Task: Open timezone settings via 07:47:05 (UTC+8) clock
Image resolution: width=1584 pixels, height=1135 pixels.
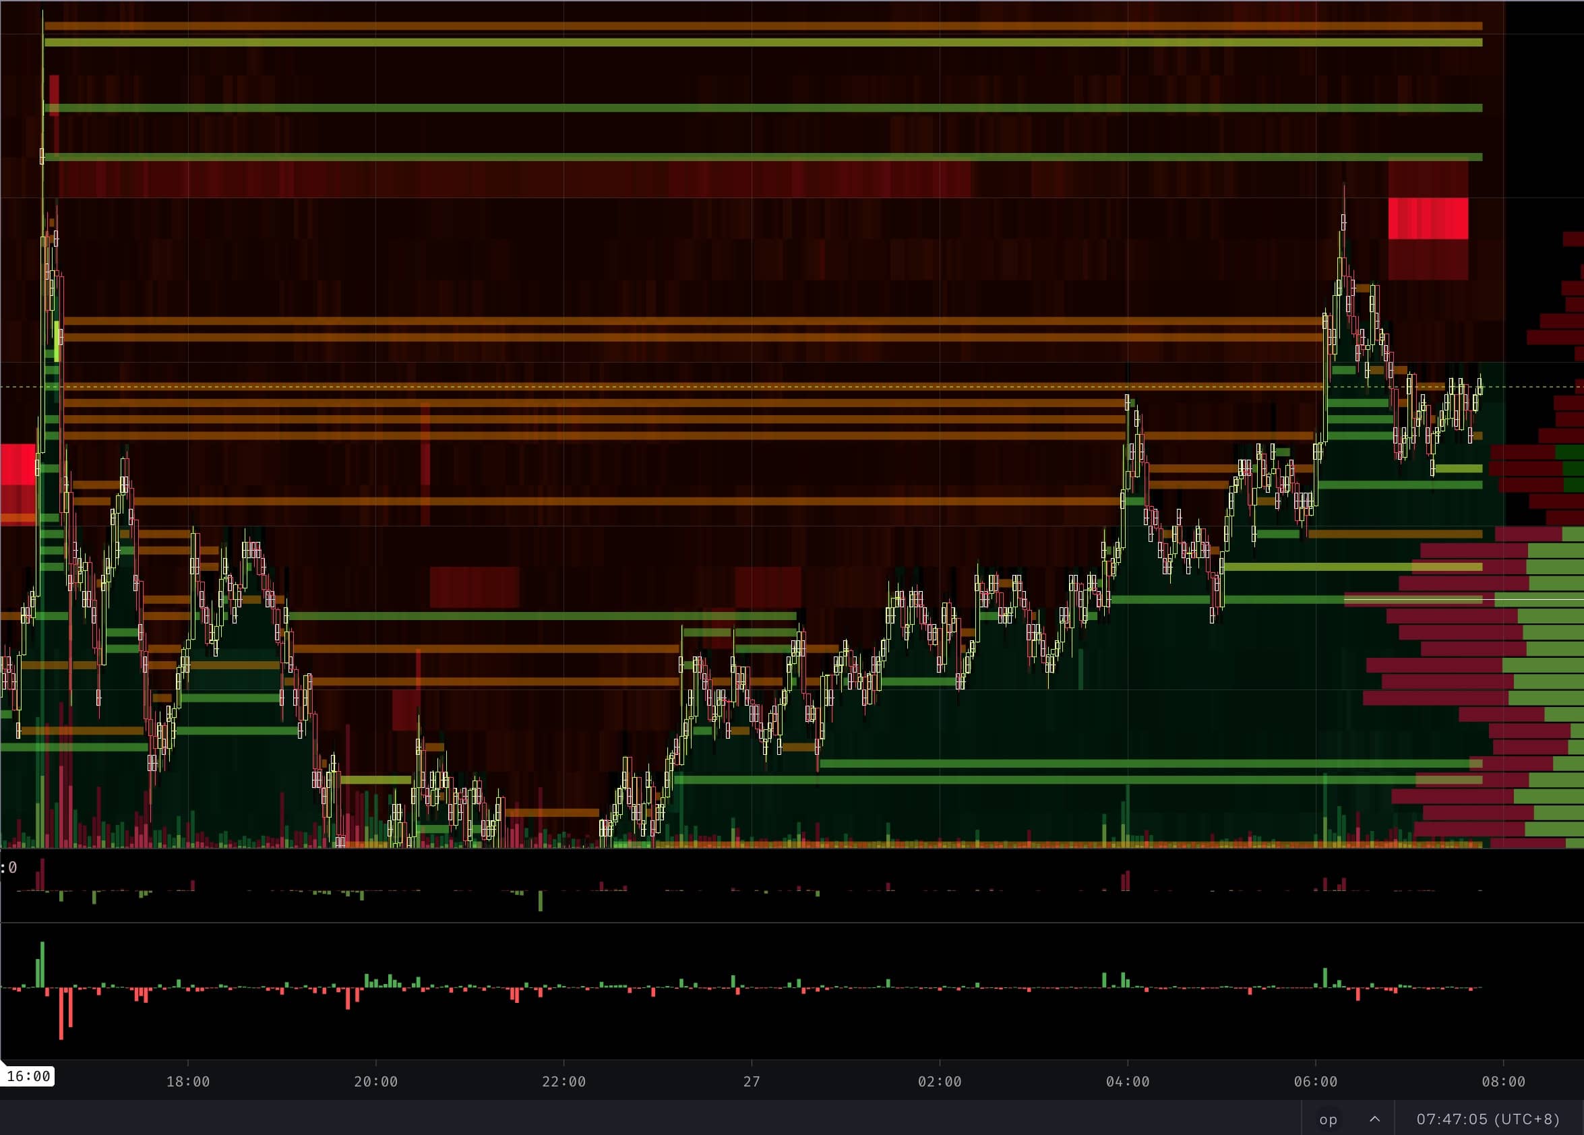Action: tap(1488, 1119)
